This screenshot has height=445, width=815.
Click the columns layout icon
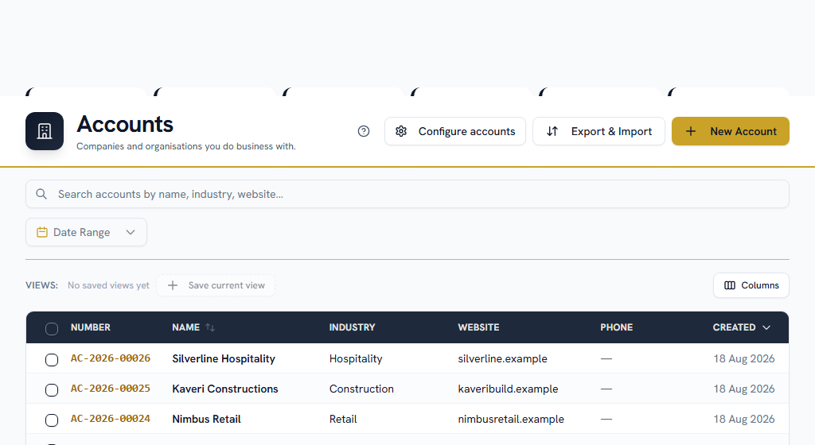[x=730, y=285]
